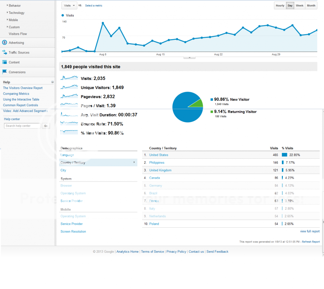
Task: Switch graph to Month view
Action: click(311, 6)
